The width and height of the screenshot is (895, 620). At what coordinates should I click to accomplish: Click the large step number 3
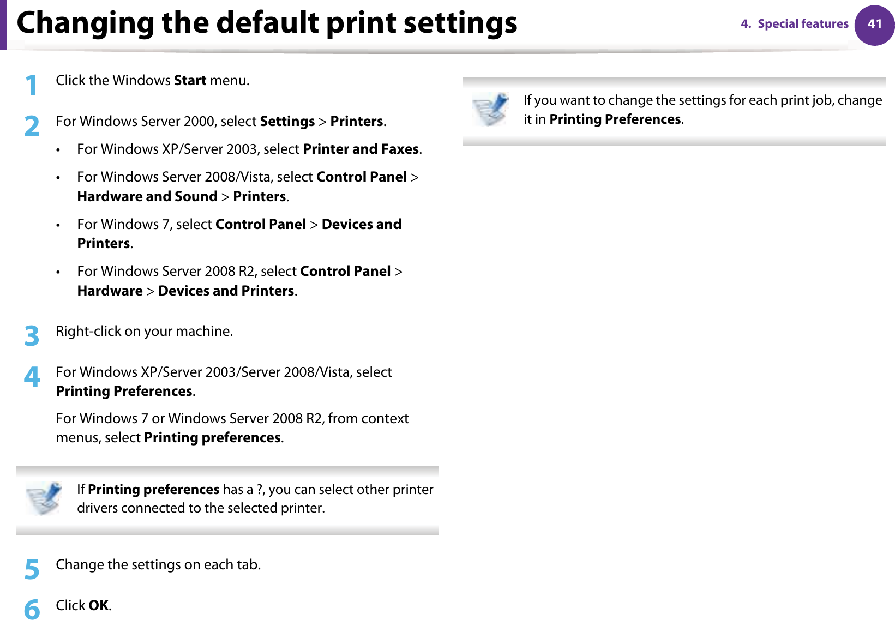32,335
